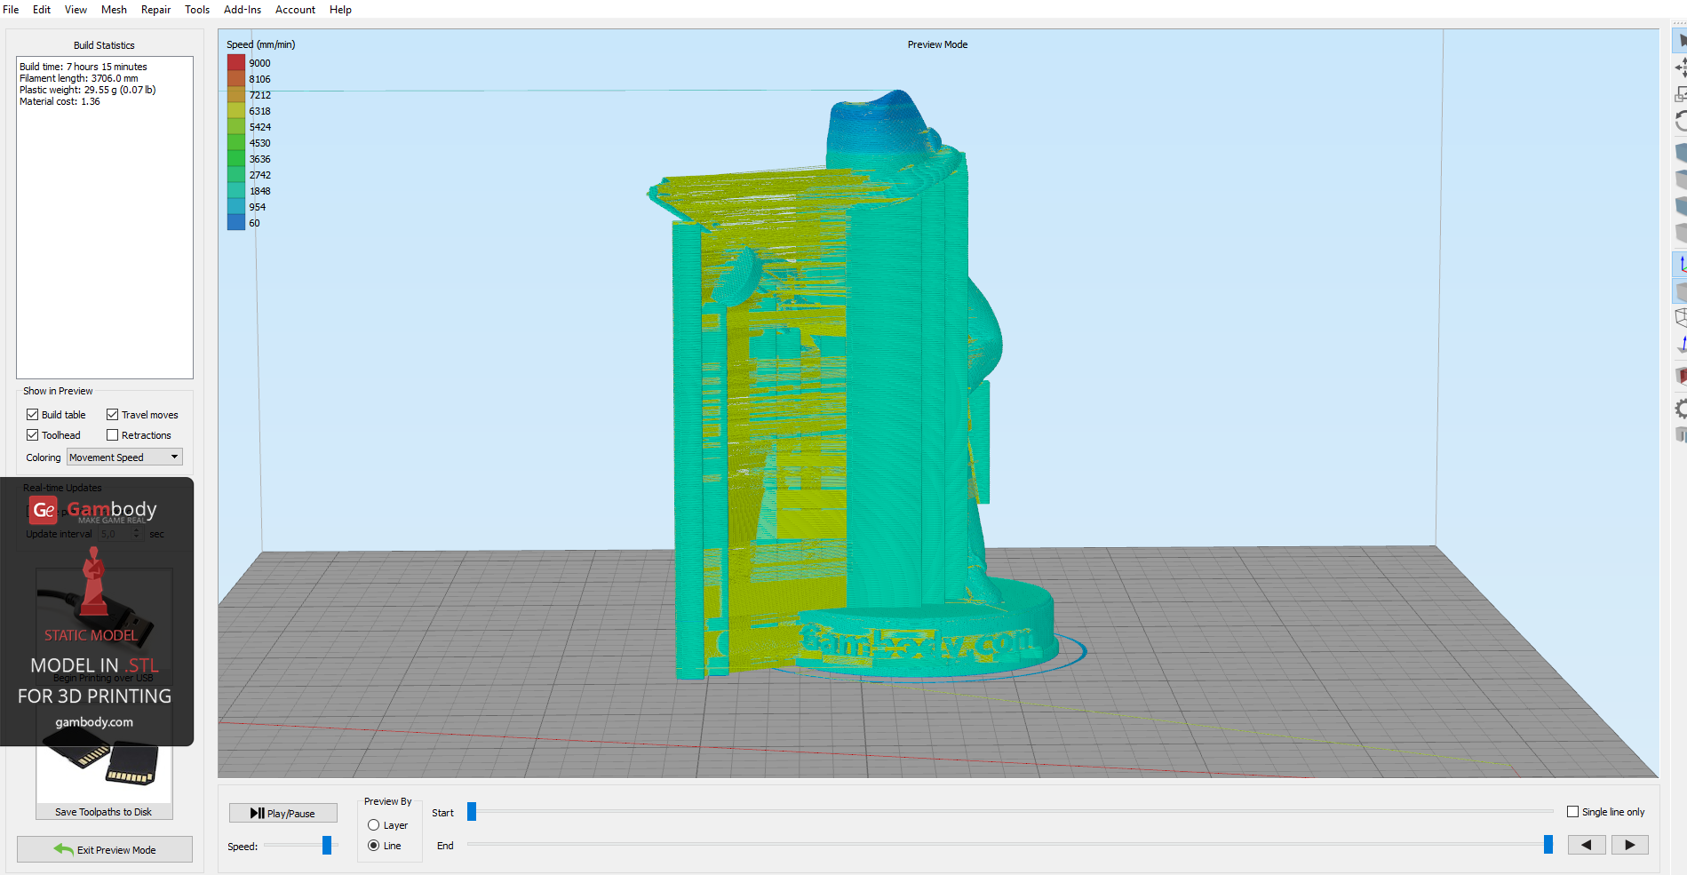The height and width of the screenshot is (875, 1687).
Task: Click Exit Preview Mode button
Action: pyautogui.click(x=105, y=850)
